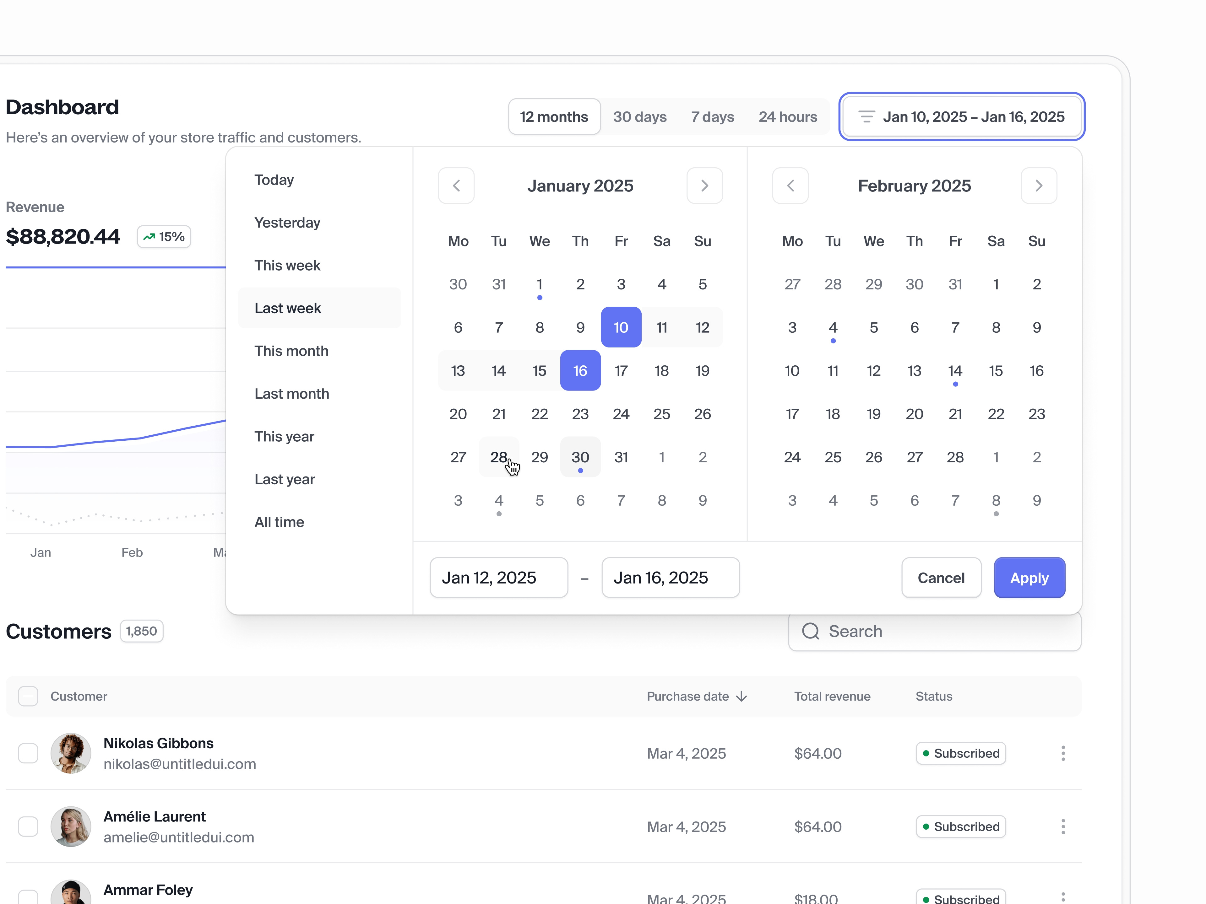Pick February 4 in the calendar

point(833,327)
